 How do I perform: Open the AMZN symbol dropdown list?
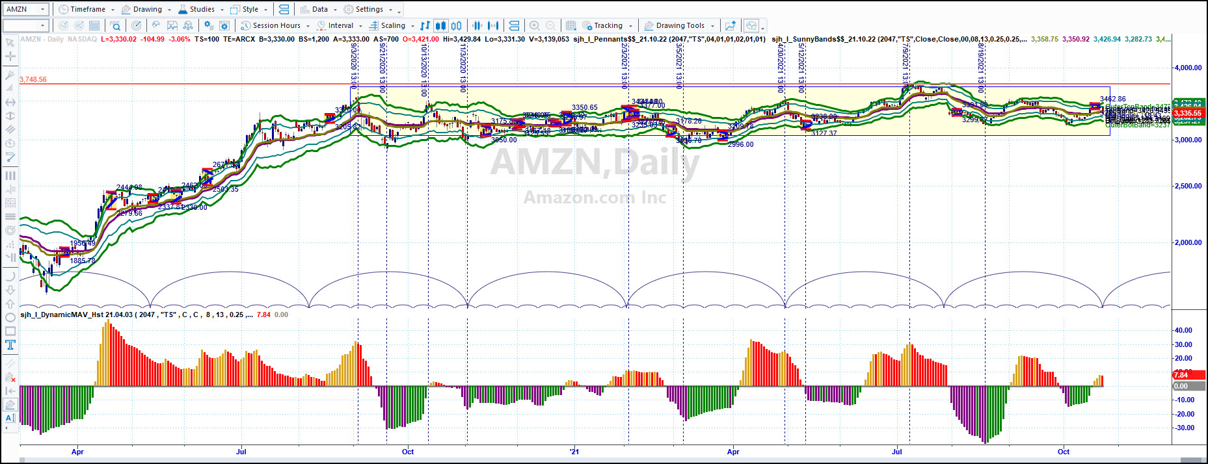(x=43, y=9)
